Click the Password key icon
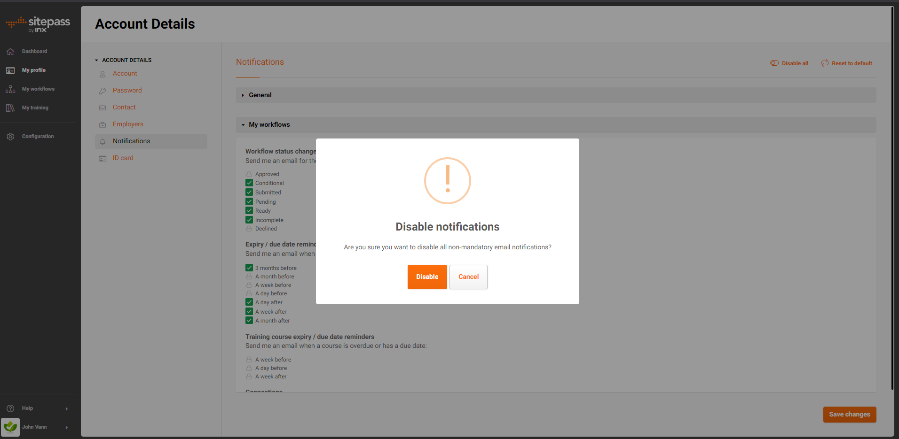The image size is (899, 439). 103,91
